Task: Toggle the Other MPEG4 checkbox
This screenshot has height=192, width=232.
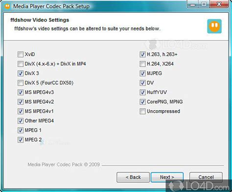Action: (x=21, y=120)
